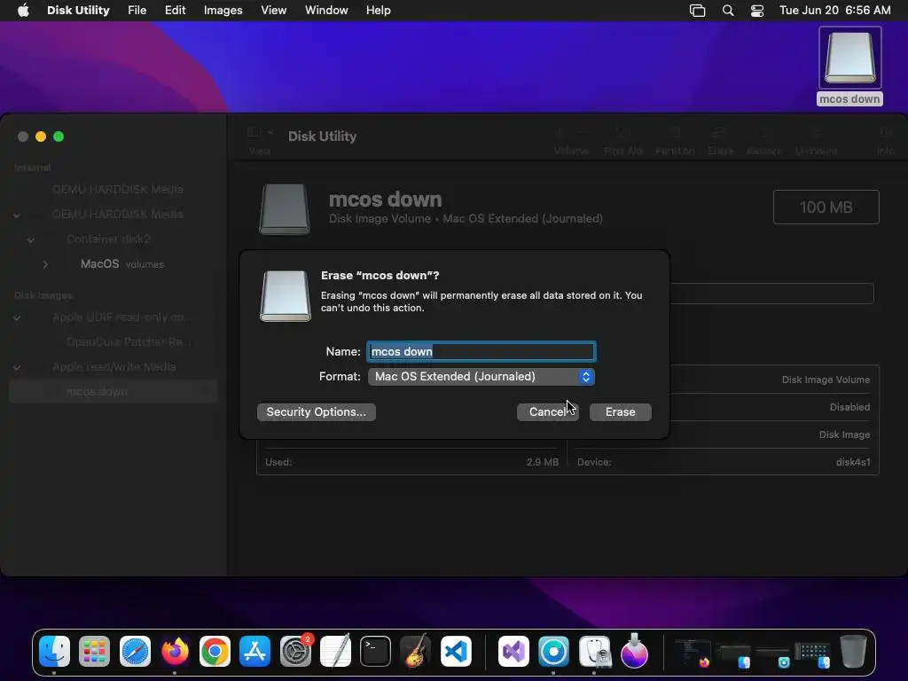The width and height of the screenshot is (908, 681).
Task: Collapse Apple read/write Media chevron
Action: (17, 368)
